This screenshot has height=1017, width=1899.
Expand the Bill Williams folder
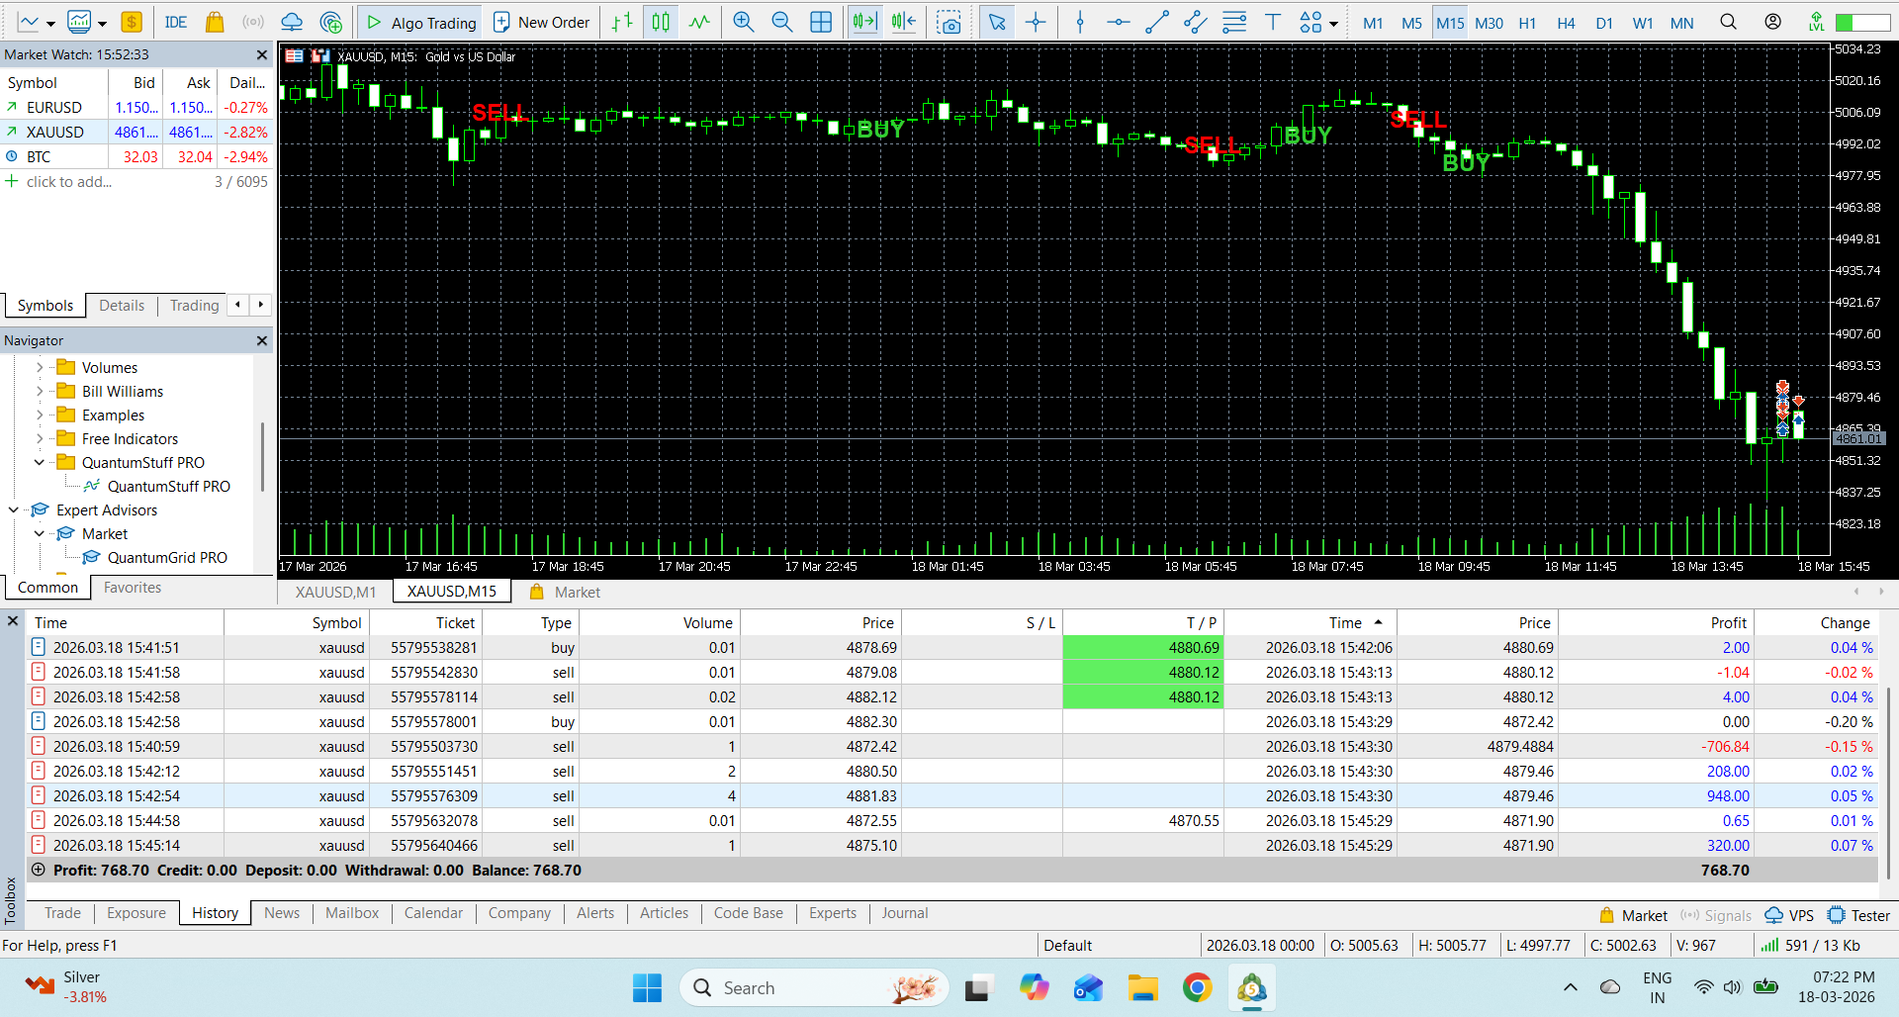click(40, 391)
